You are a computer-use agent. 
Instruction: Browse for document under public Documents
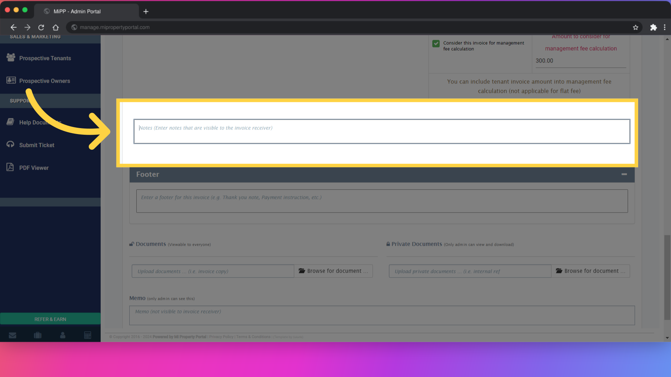point(333,271)
